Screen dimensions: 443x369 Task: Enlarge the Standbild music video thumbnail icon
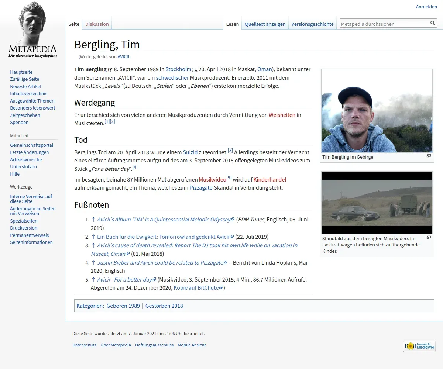coord(429,238)
